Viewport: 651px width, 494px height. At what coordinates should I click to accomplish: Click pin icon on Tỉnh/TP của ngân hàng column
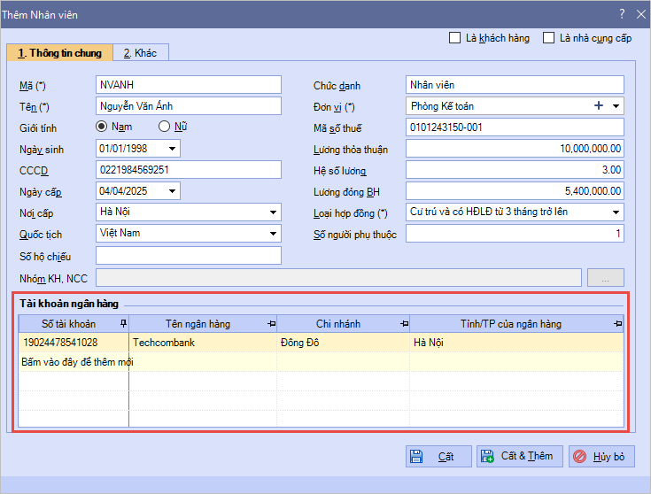point(616,324)
